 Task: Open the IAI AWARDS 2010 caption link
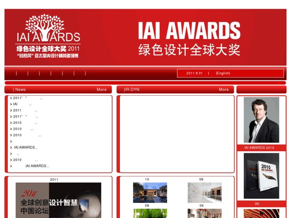[259, 148]
